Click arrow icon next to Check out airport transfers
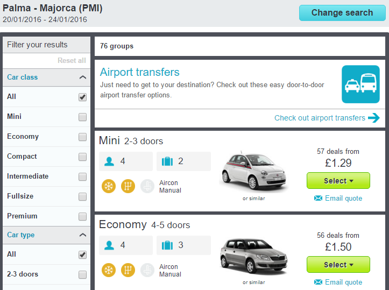This screenshot has height=290, width=389. click(x=374, y=118)
